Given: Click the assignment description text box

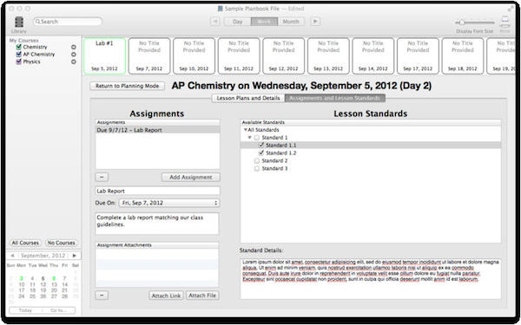Looking at the screenshot, I should pyautogui.click(x=157, y=224).
